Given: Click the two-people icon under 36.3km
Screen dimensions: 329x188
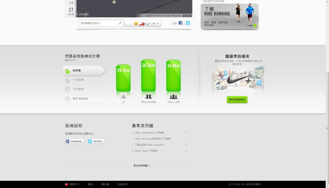Looking at the screenshot, I should [x=148, y=96].
